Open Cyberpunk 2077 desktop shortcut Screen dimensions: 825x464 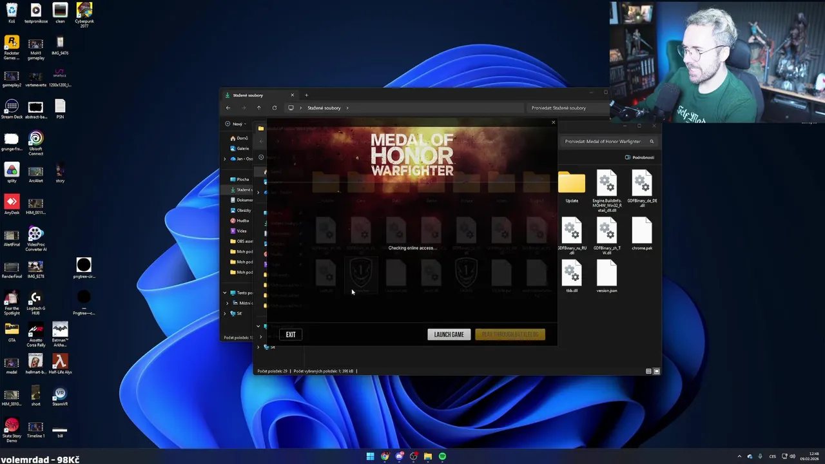(x=84, y=15)
